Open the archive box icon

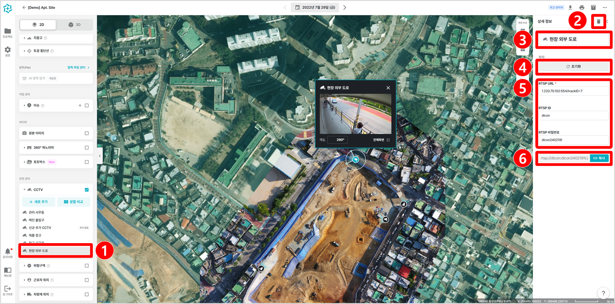point(593,7)
